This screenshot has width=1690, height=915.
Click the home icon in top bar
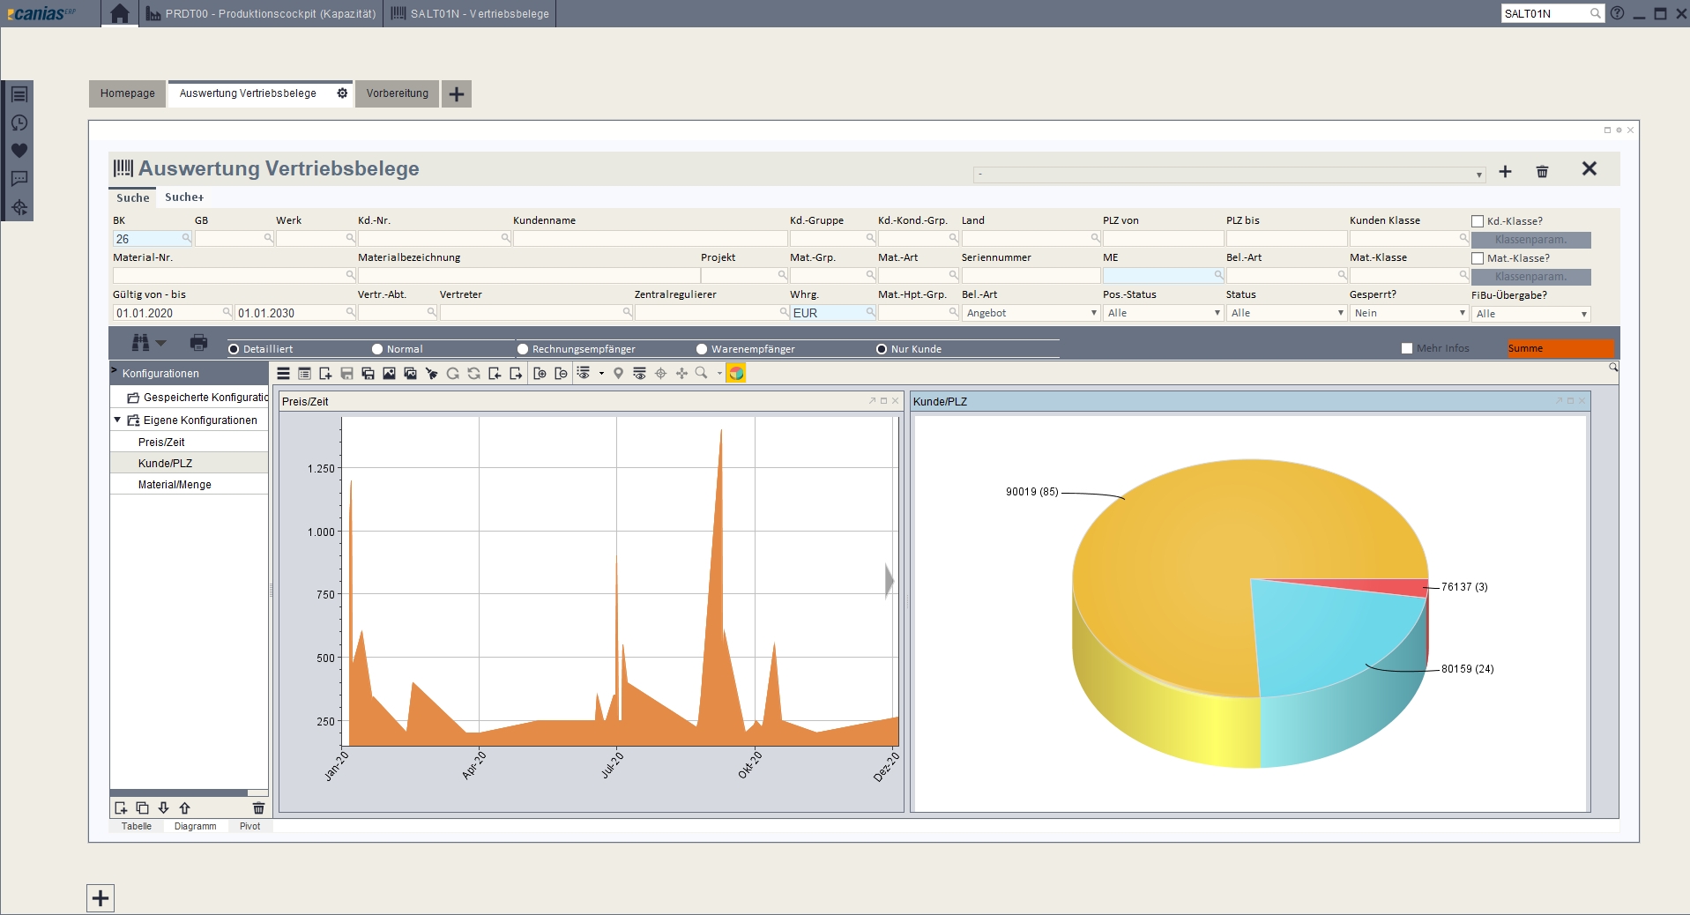coord(120,13)
